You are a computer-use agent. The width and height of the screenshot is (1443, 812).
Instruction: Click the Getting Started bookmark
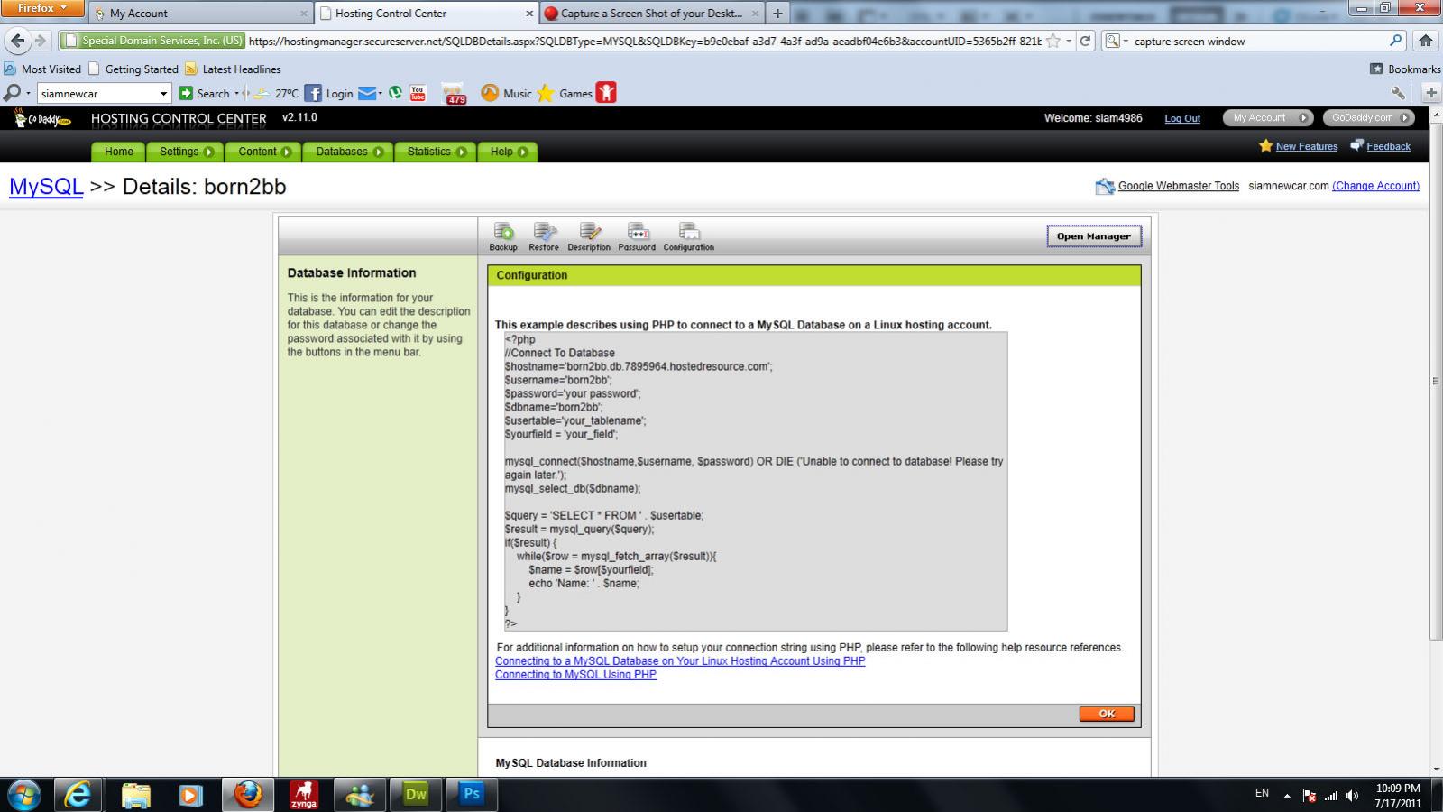click(133, 69)
